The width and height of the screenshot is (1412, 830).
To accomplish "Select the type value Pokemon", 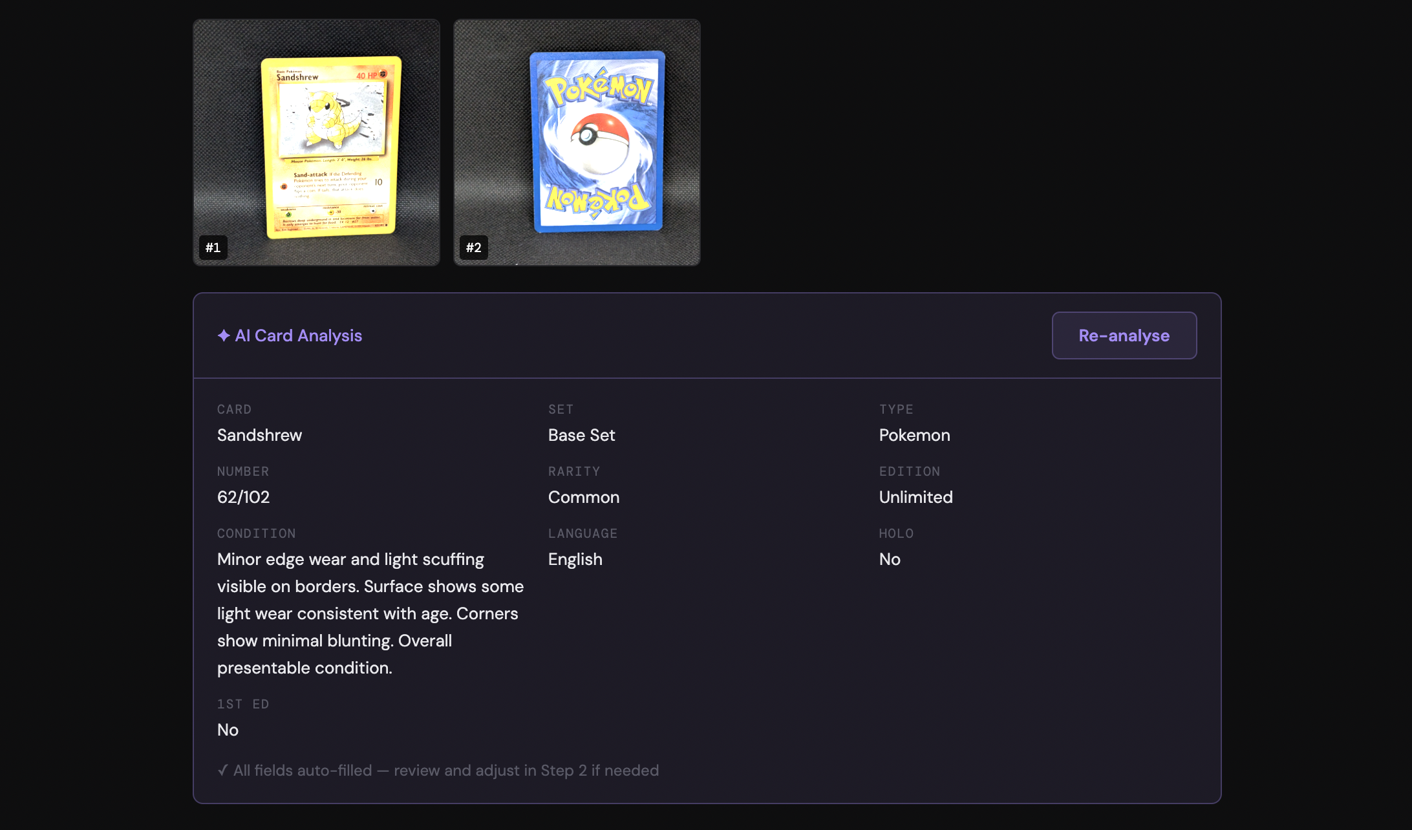I will click(914, 435).
